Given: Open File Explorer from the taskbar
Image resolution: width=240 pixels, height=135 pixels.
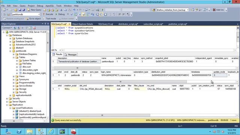Looking at the screenshot, I should pos(30,132).
